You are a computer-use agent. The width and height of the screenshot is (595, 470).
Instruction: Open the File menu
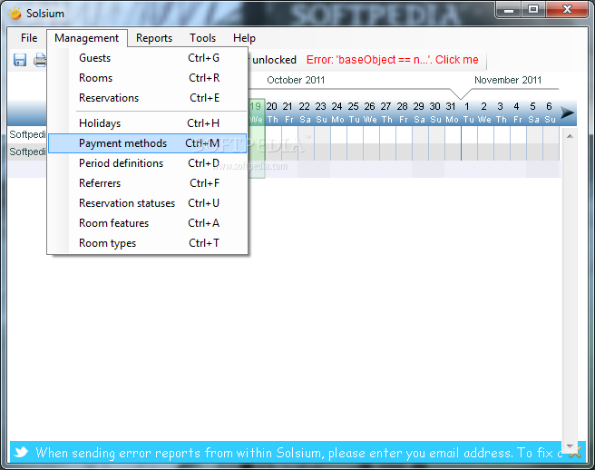[29, 38]
